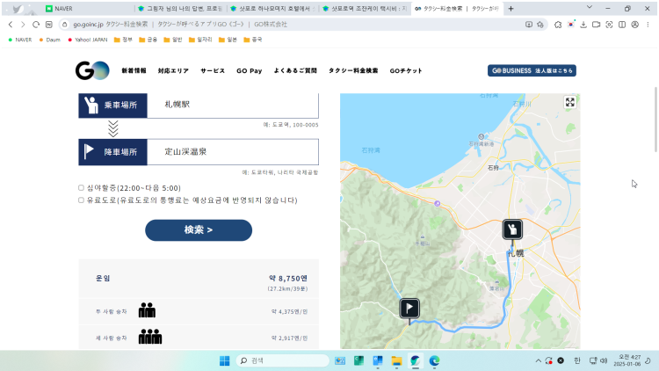Click the GO logo
Screen dimensions: 659x371
pyautogui.click(x=92, y=70)
